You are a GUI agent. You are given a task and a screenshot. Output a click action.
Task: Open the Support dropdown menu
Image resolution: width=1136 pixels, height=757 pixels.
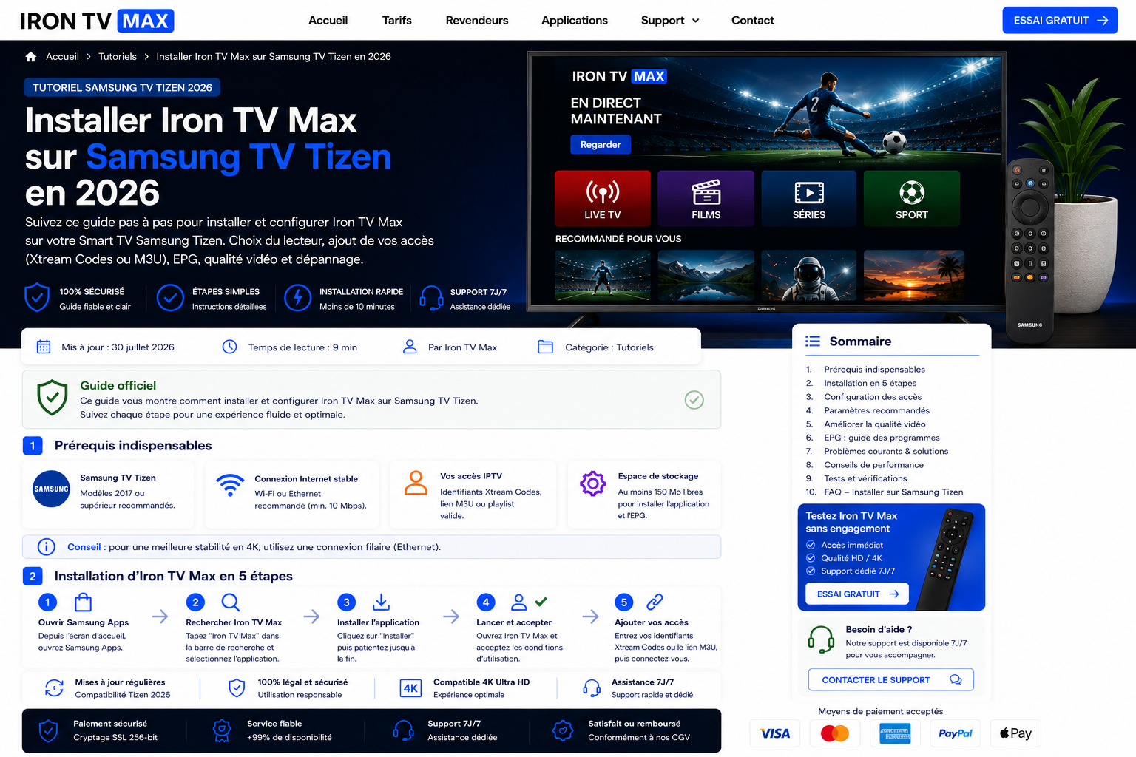(670, 21)
